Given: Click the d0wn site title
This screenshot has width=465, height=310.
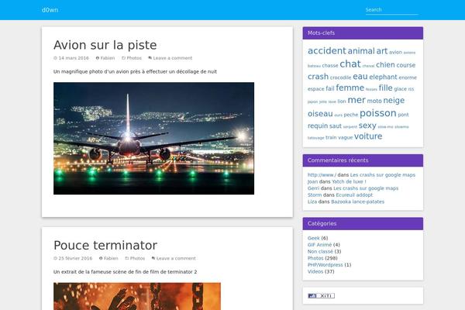Looking at the screenshot, I should tap(50, 10).
